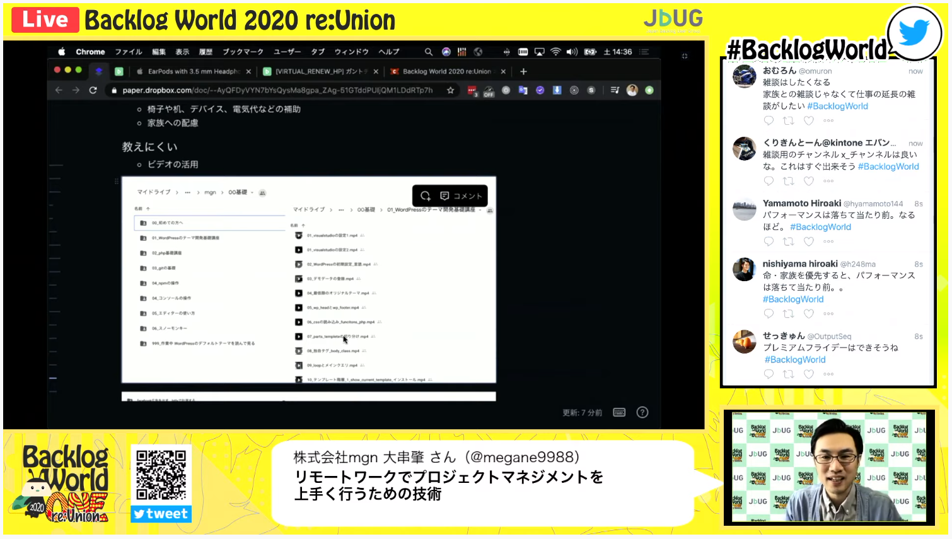Screen dimensions: 952x539
Task: Open Spotlight search in the menu bar
Action: pos(429,52)
